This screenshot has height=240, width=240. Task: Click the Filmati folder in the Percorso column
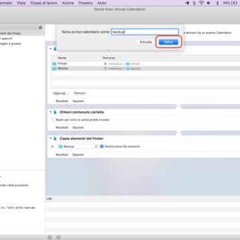(133, 64)
